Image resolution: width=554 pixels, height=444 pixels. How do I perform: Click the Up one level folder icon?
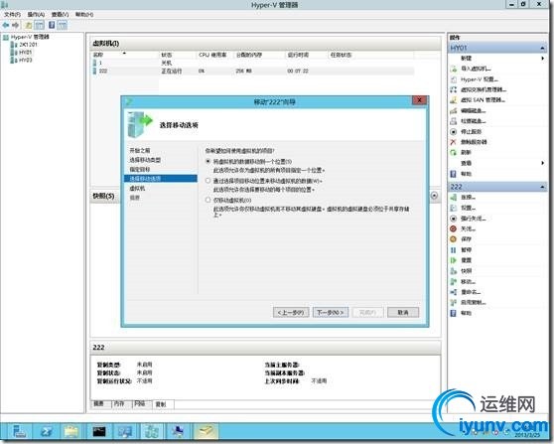coord(29,25)
